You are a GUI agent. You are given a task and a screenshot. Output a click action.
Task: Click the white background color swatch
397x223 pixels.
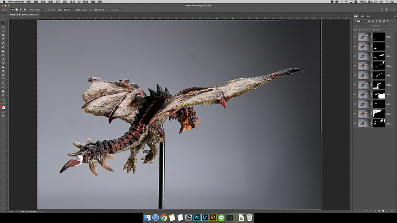point(4,108)
